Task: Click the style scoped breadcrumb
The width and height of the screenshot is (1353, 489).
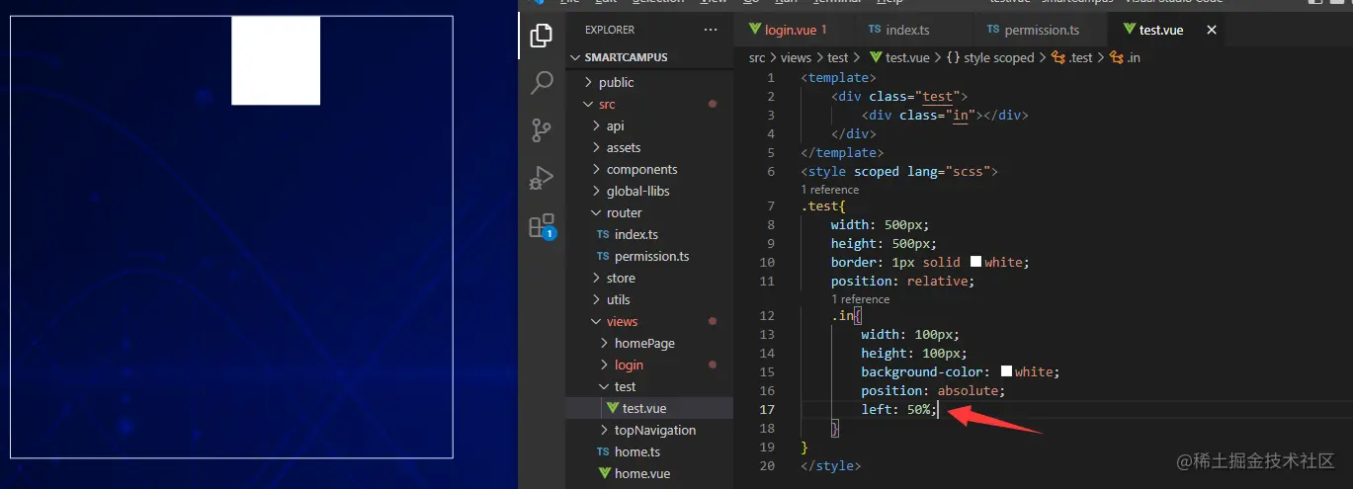Action: click(x=990, y=57)
